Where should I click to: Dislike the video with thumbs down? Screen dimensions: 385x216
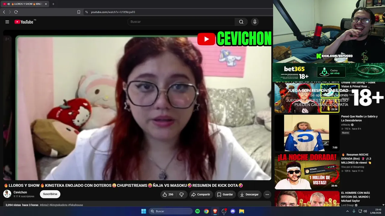(x=181, y=194)
